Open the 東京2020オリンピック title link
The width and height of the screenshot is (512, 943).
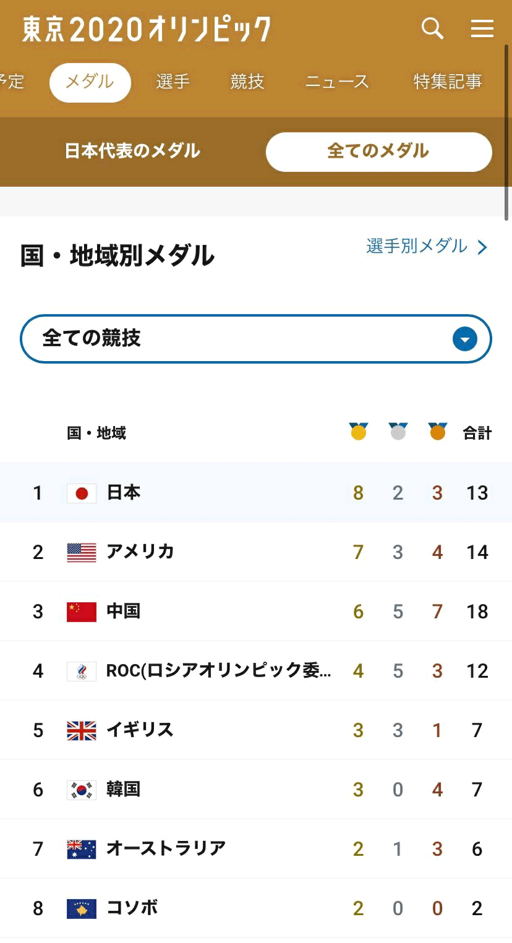(147, 28)
